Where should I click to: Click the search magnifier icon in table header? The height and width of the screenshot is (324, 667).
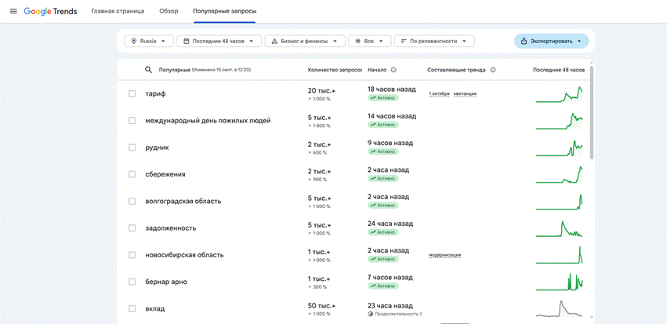point(148,70)
